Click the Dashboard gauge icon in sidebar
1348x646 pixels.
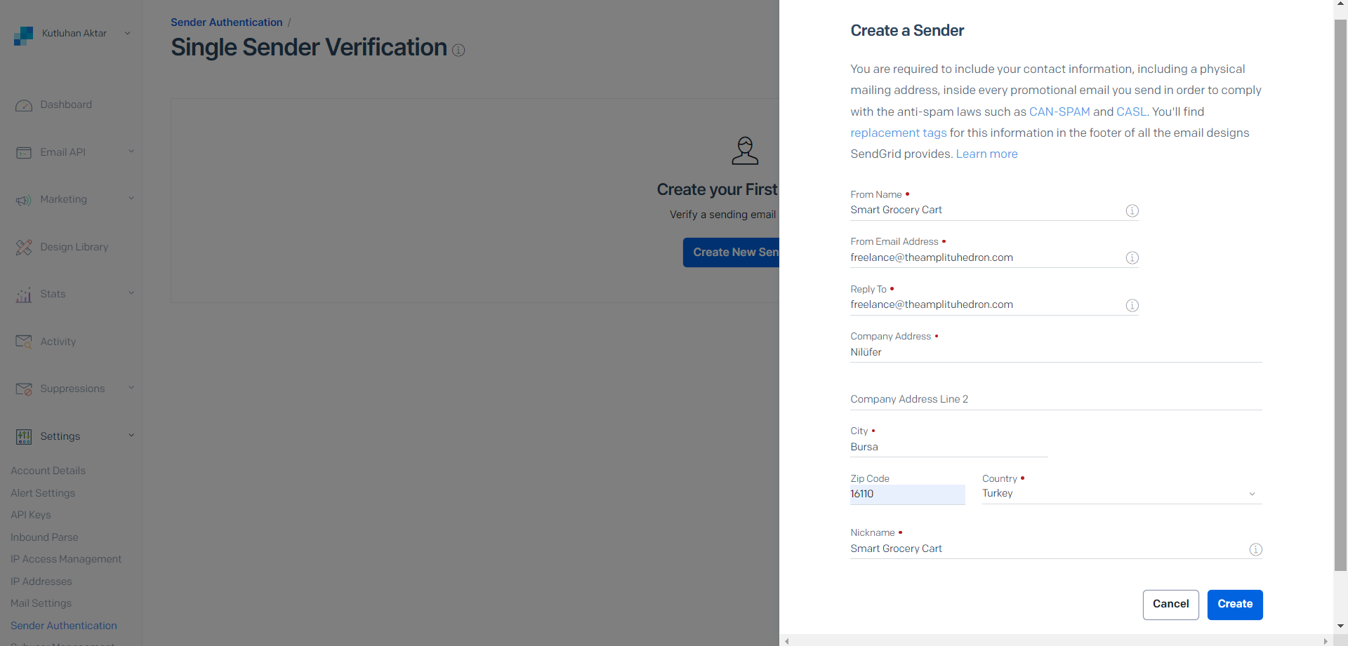coord(24,105)
